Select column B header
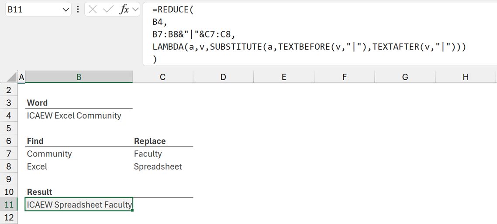 click(79, 77)
